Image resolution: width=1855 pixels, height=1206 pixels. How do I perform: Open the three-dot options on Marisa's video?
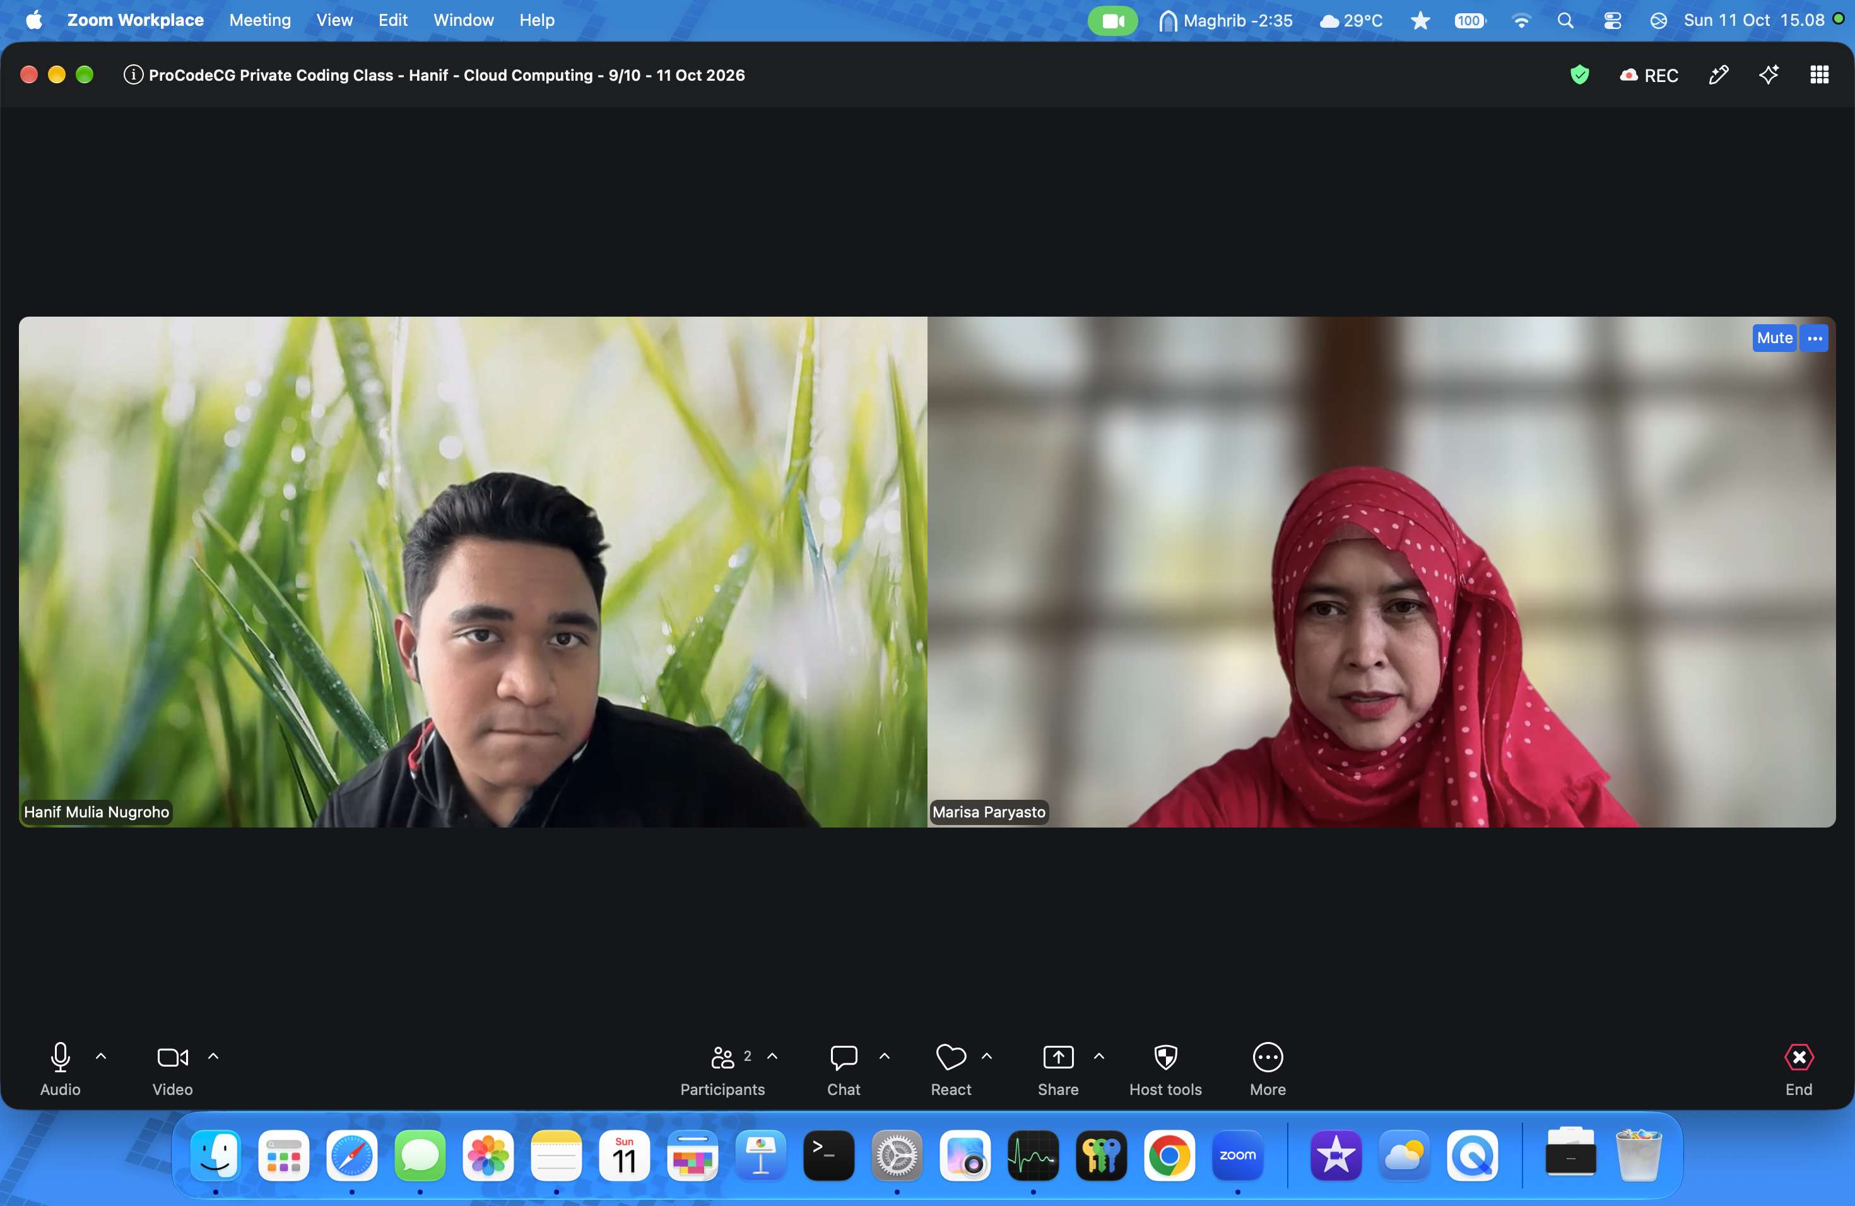coord(1815,338)
